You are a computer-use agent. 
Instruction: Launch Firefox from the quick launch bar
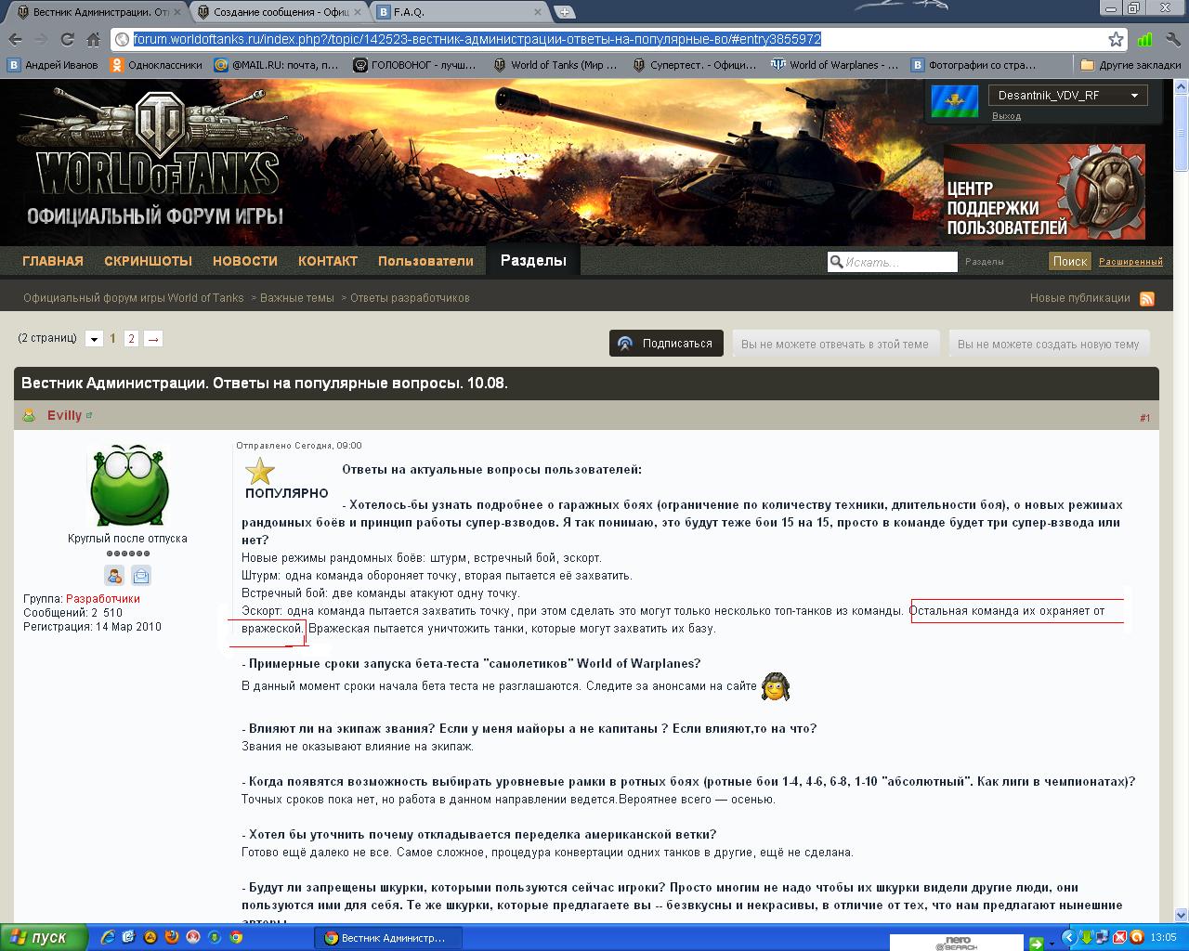(171, 937)
